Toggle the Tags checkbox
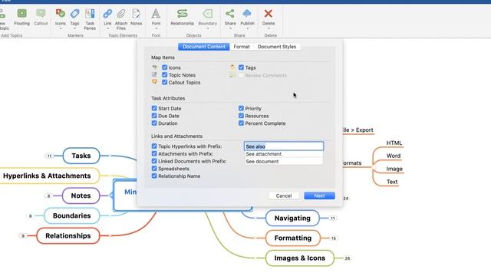Image resolution: width=491 pixels, height=276 pixels. [241, 67]
